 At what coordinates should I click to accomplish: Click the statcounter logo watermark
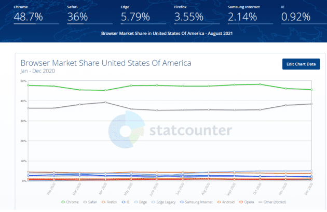pos(170,130)
